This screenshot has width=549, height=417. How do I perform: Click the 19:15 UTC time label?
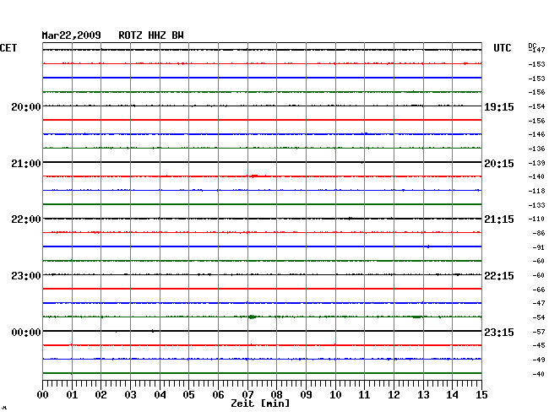499,107
